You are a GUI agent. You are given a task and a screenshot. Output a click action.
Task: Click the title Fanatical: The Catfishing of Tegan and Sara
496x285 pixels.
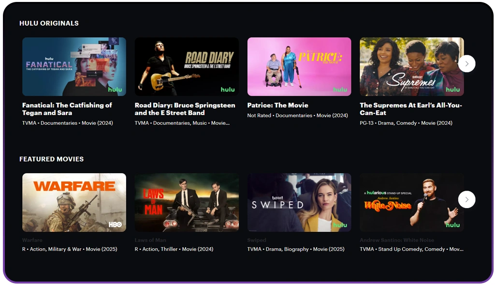[67, 109]
